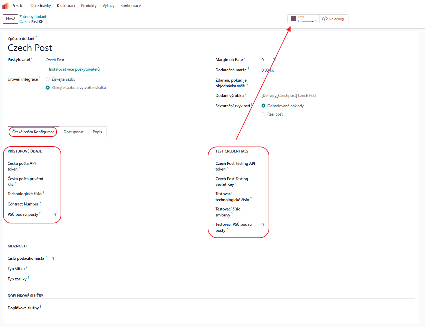
Task: Open the gear actions menu beside Czech Post
Action: coord(41,22)
